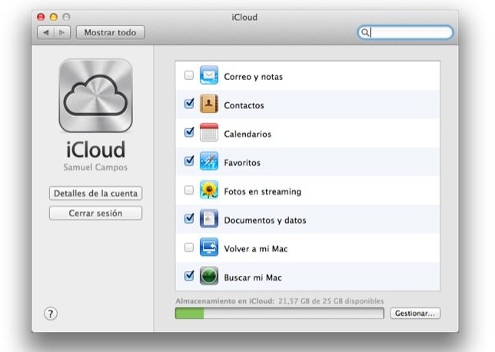The height and width of the screenshot is (352, 495).
Task: Uncheck the Contactos checkbox
Action: click(x=189, y=105)
